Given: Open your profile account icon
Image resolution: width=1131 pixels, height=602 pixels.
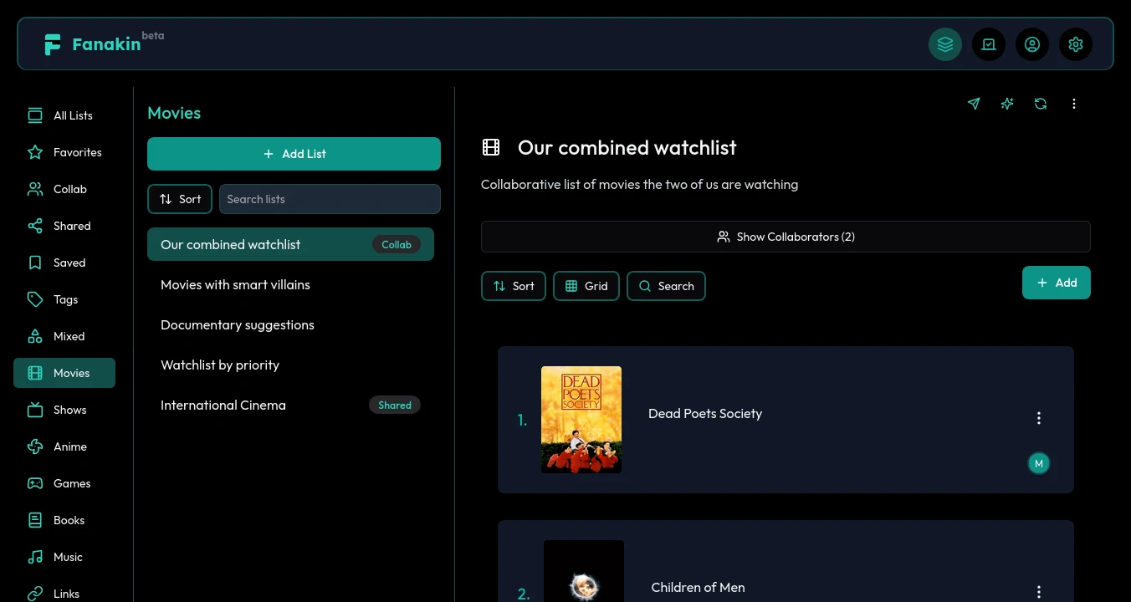Looking at the screenshot, I should [1032, 44].
